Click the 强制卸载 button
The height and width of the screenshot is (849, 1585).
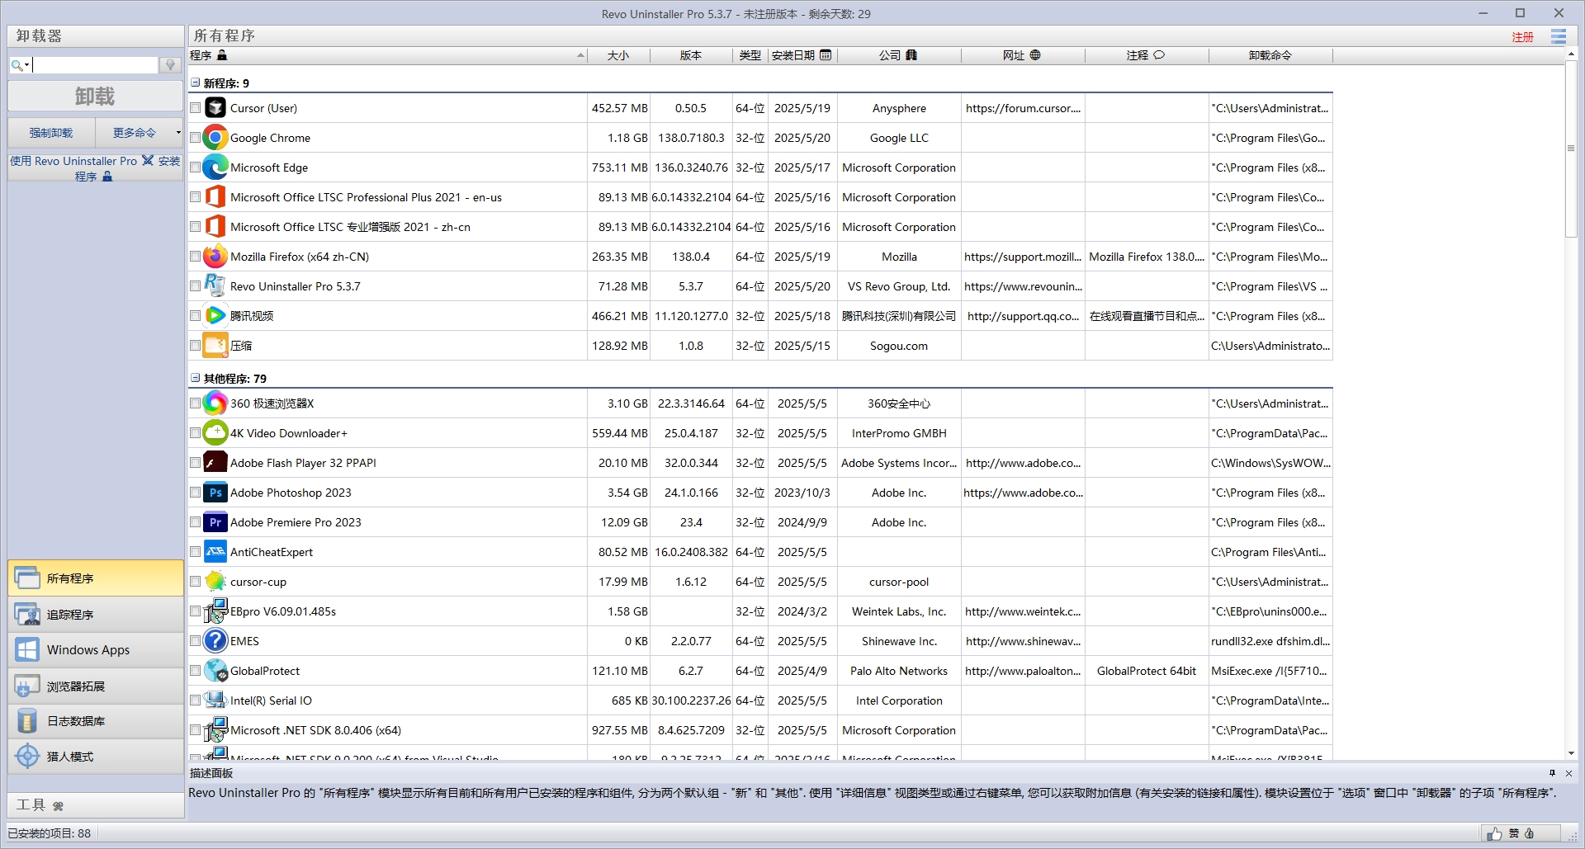coord(51,133)
